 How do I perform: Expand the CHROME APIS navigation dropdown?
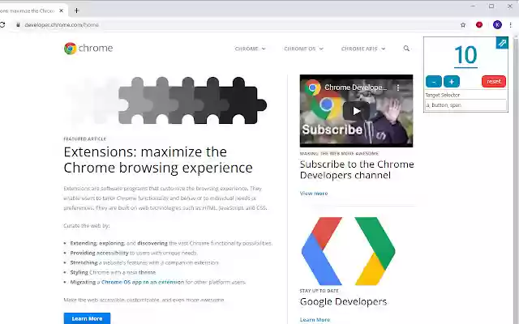click(x=363, y=49)
